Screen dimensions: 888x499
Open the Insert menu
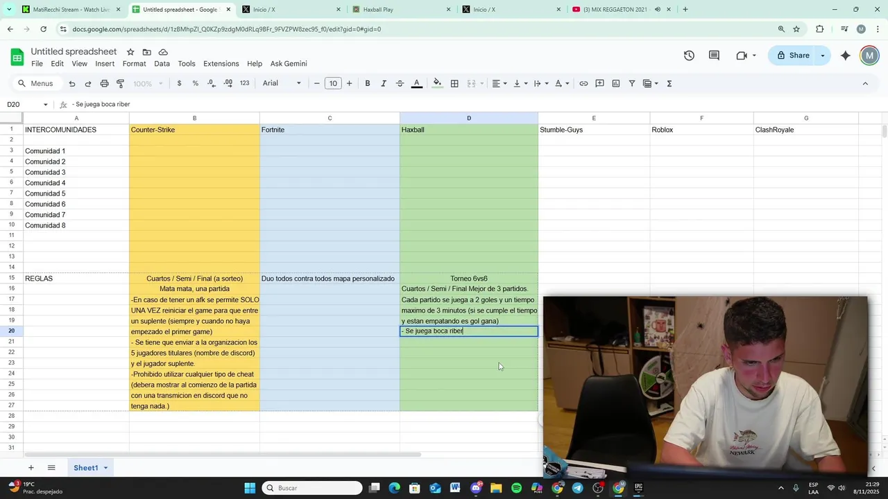[x=105, y=64]
